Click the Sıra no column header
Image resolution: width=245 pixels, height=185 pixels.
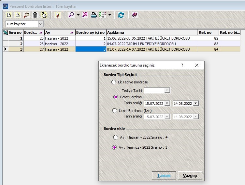pos(15,32)
